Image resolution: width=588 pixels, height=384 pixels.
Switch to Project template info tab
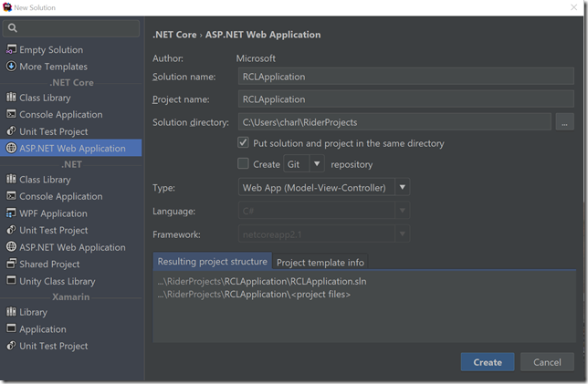pyautogui.click(x=320, y=263)
